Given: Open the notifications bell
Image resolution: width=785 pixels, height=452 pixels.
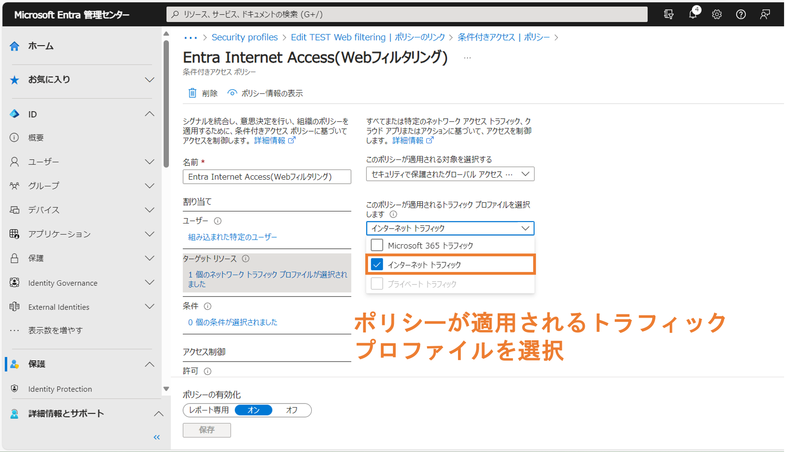Looking at the screenshot, I should click(x=693, y=14).
